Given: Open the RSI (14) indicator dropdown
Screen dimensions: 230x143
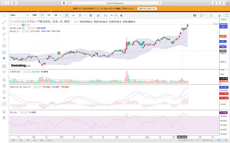Looking at the screenshot, I should 18,112.
